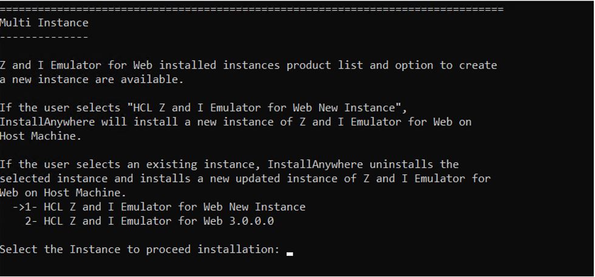Image resolution: width=595 pixels, height=277 pixels.
Task: Click the standalone "Host Machine." line
Action: (x=41, y=136)
